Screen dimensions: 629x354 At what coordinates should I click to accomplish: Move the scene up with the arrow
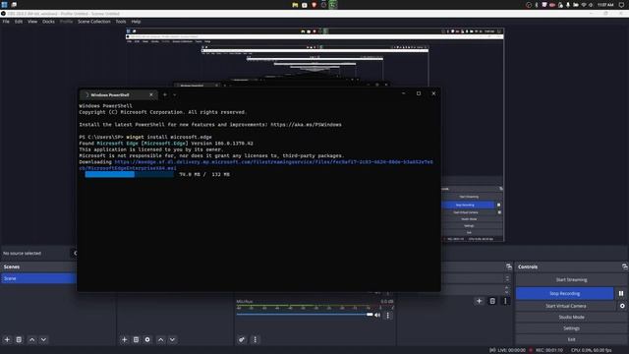pyautogui.click(x=31, y=339)
